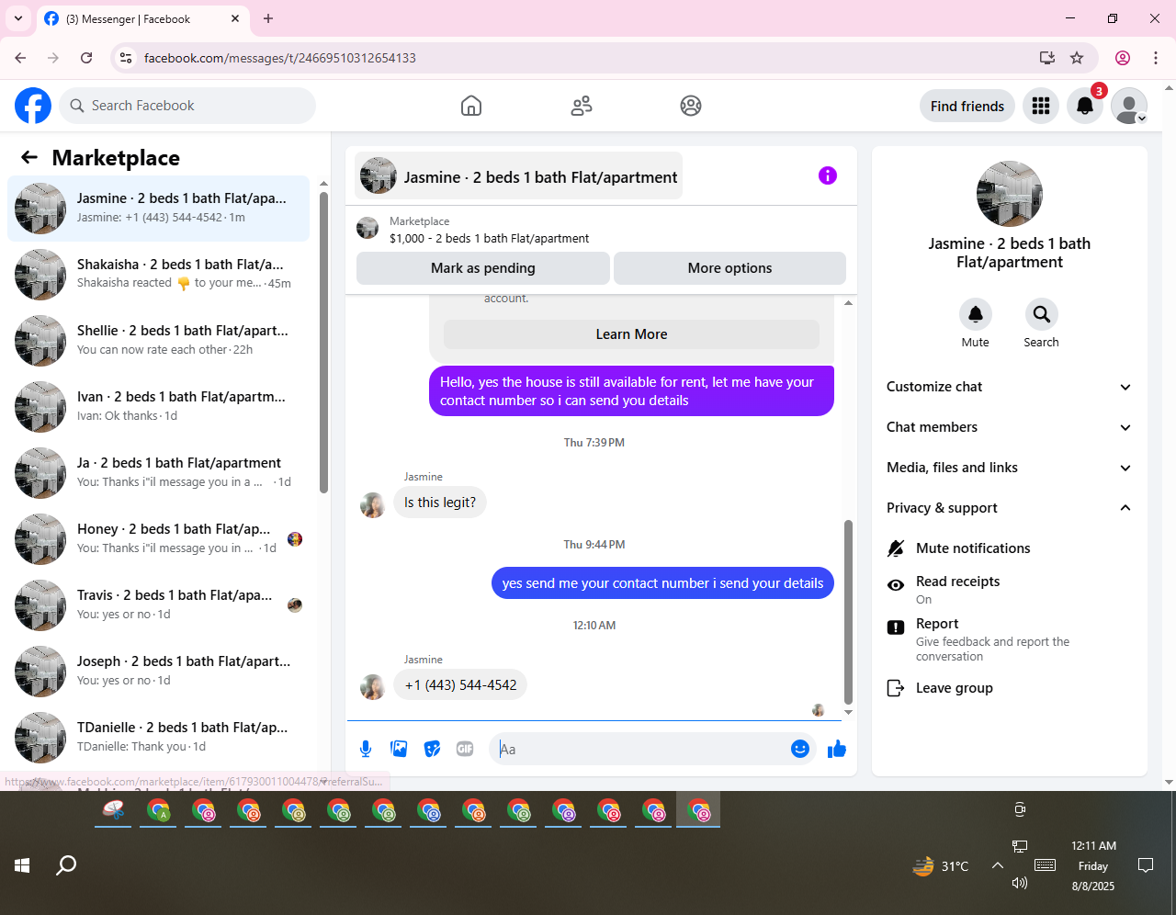Select the Messenger | Facebook tab
The height and width of the screenshot is (915, 1176).
(x=142, y=19)
